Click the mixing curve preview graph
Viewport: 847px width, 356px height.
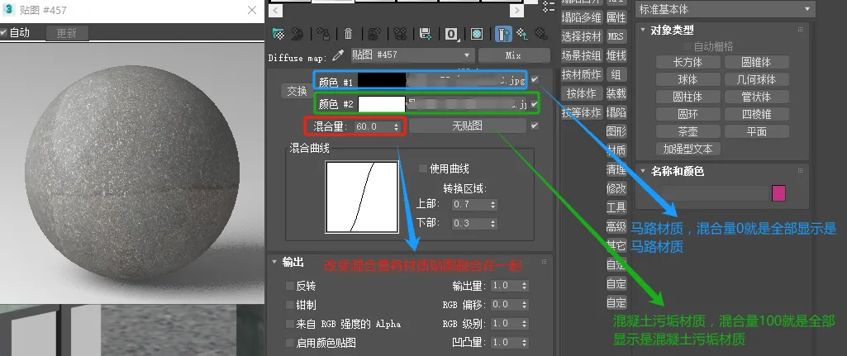click(362, 197)
